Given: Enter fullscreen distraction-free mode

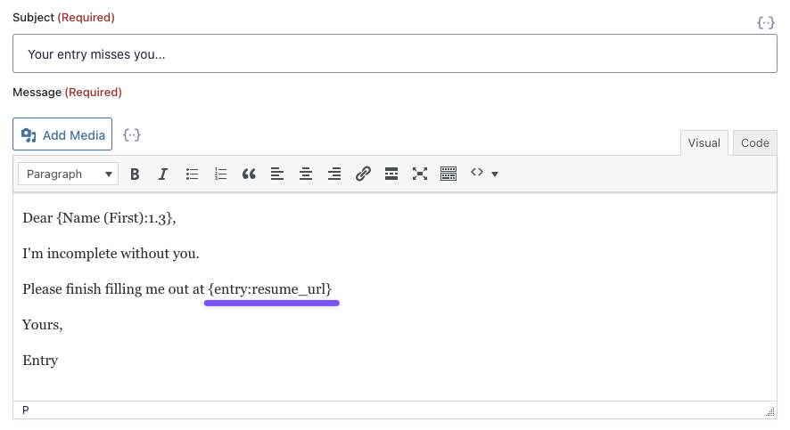Looking at the screenshot, I should (419, 174).
